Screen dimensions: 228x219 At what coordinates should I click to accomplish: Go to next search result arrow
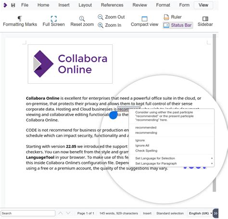pos(68,213)
